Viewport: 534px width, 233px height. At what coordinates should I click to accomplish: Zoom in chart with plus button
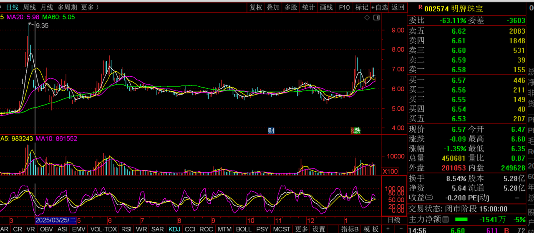tap(388, 229)
